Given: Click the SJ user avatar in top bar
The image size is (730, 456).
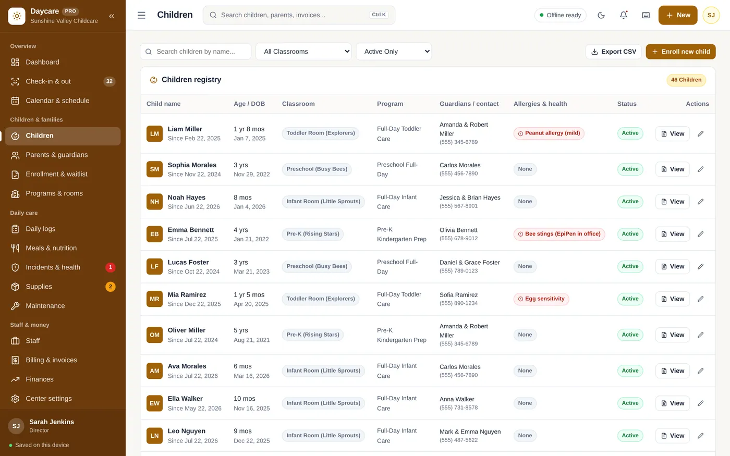Looking at the screenshot, I should pyautogui.click(x=711, y=15).
